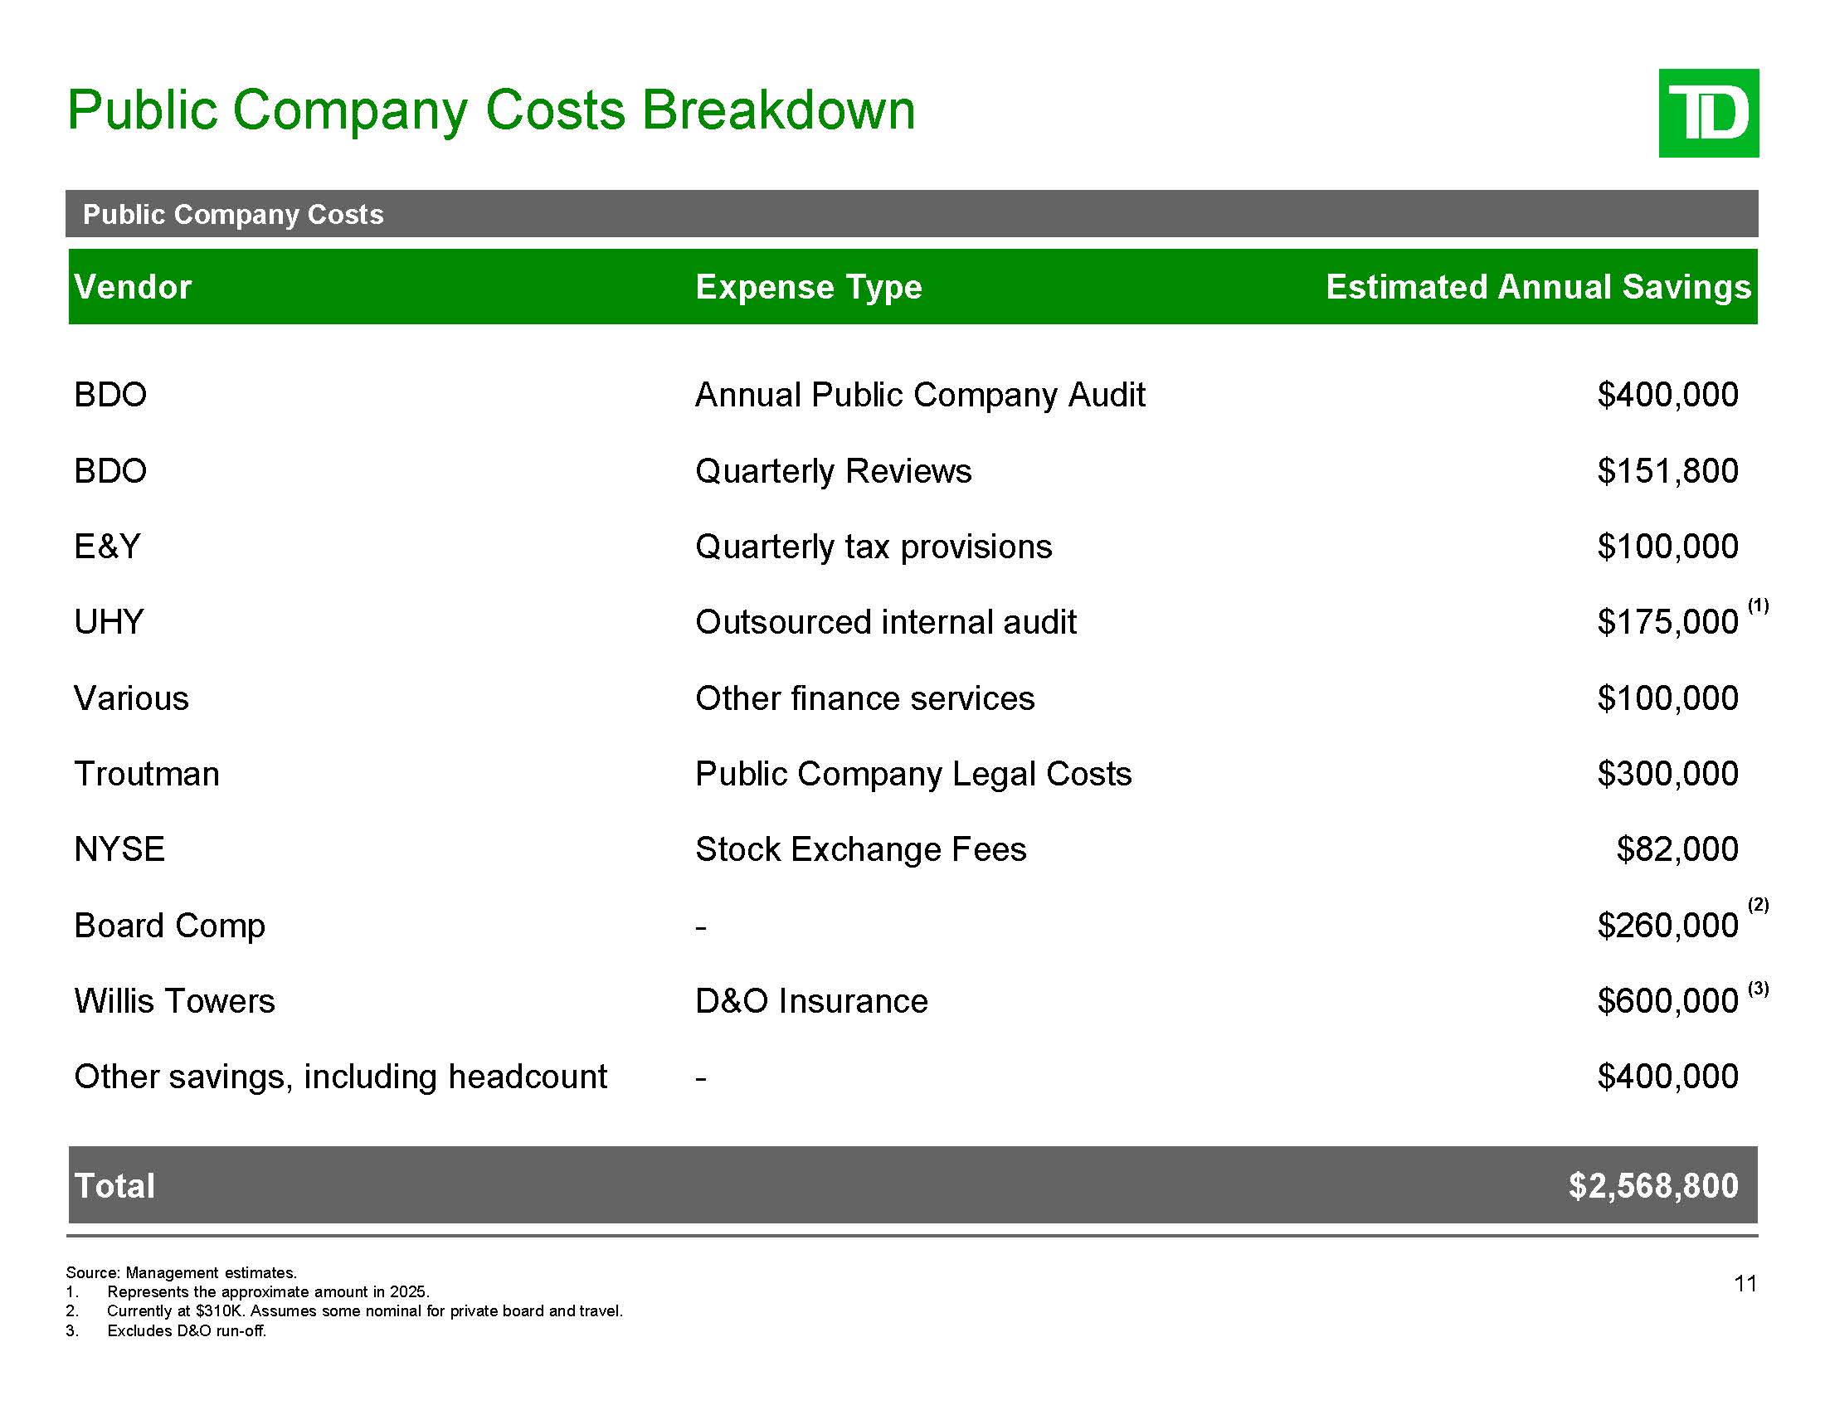Image resolution: width=1825 pixels, height=1410 pixels.
Task: Click footnote marker (3) beside $600,000
Action: [x=1758, y=989]
